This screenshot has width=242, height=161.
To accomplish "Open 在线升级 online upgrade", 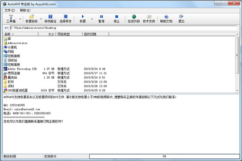I will pyautogui.click(x=134, y=19).
